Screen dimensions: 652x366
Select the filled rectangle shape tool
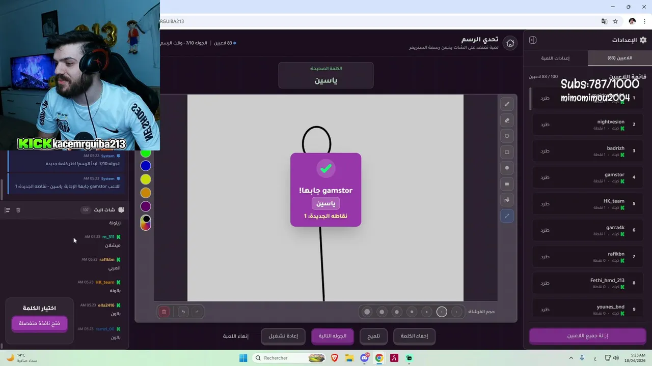507,184
